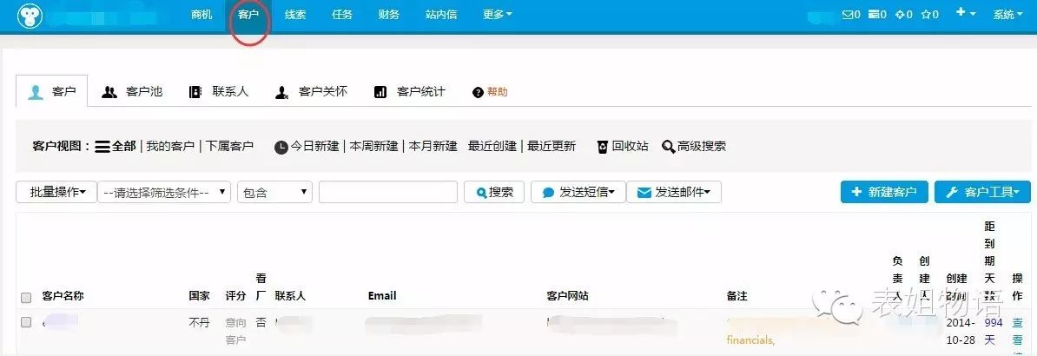Viewport: 1037px width, 356px height.
Task: Open 站内信 in top navigation
Action: pyautogui.click(x=441, y=14)
